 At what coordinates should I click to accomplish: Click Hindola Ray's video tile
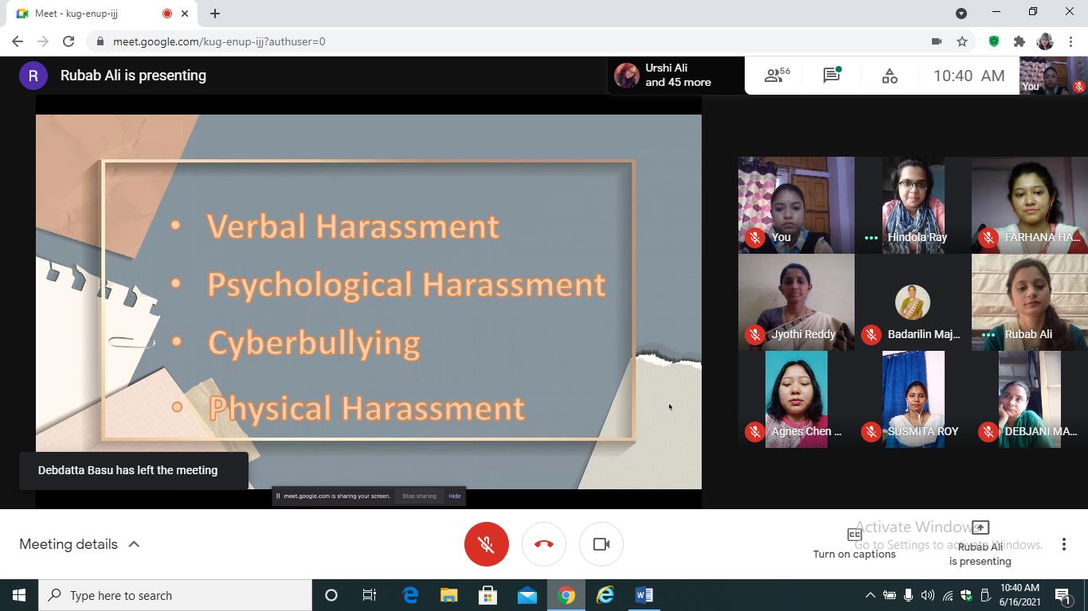913,204
